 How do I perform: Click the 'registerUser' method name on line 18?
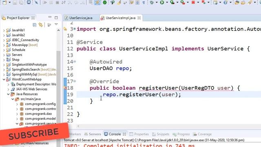click(158, 88)
